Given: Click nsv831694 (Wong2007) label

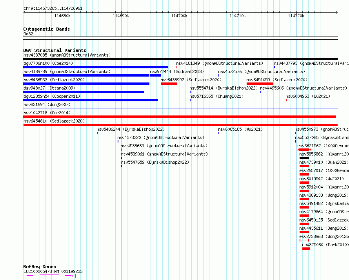Looking at the screenshot, I should (x=47, y=104).
